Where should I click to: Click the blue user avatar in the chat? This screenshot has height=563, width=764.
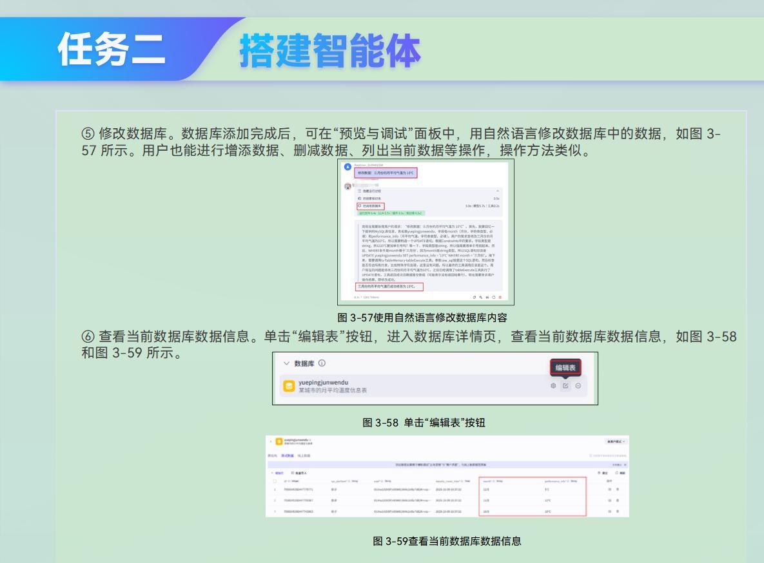tap(348, 167)
